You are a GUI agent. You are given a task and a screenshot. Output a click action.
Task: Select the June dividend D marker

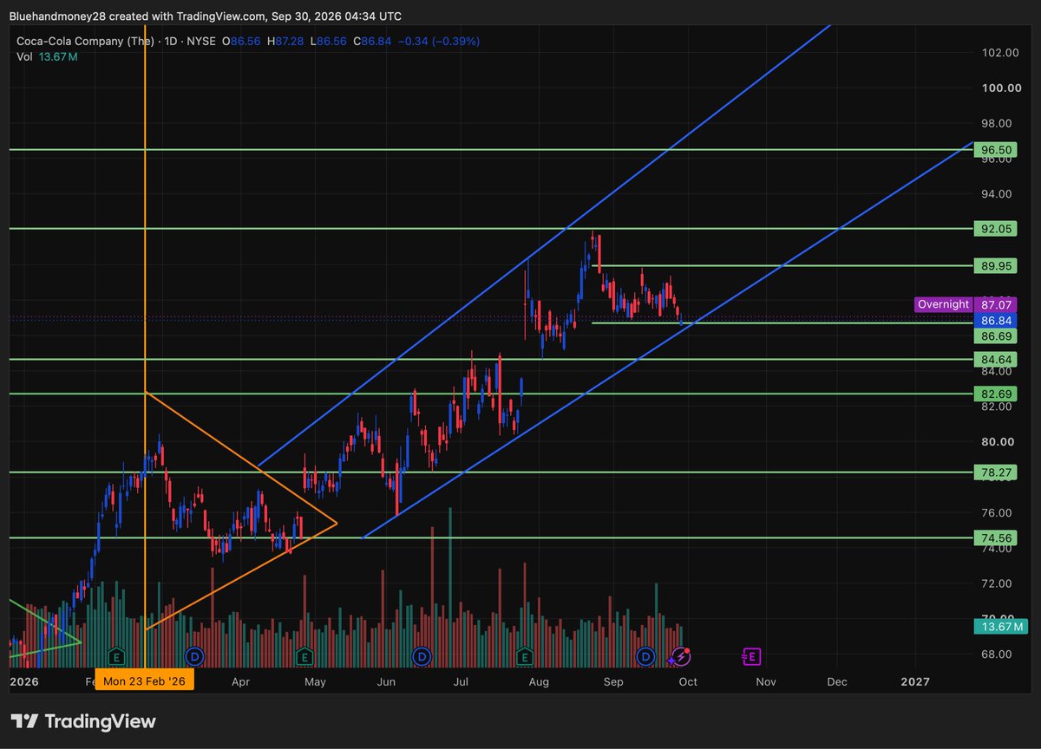(x=422, y=655)
